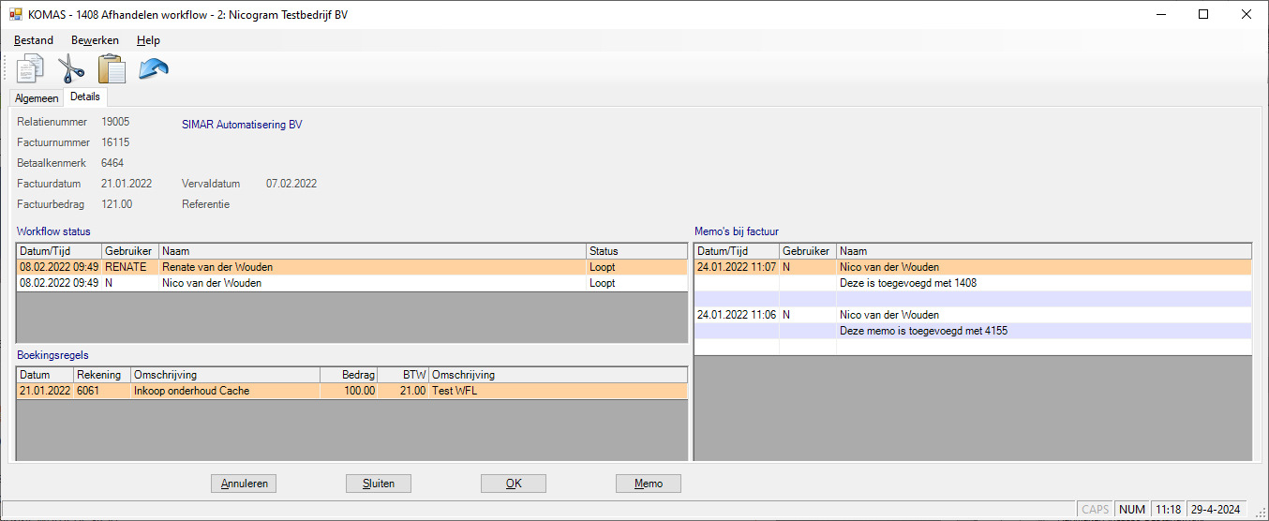This screenshot has height=521, width=1269.
Task: Click the Cut scissors toolbar icon
Action: (x=71, y=68)
